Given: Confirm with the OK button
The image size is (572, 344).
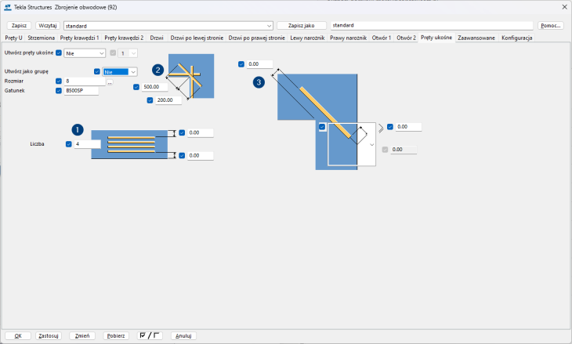Looking at the screenshot, I should [18, 335].
